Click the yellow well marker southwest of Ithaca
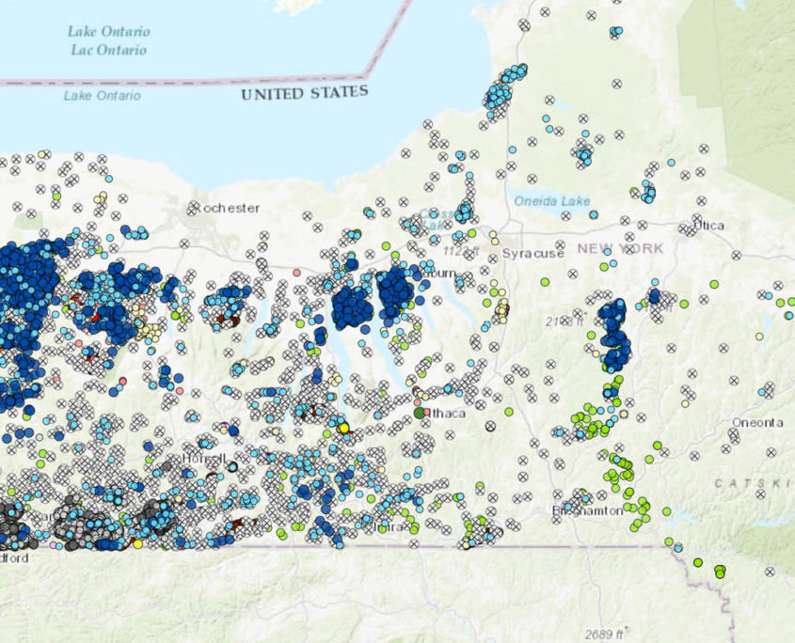This screenshot has width=795, height=643. click(344, 428)
